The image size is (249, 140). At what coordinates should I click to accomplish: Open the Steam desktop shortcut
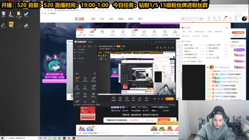26,14
